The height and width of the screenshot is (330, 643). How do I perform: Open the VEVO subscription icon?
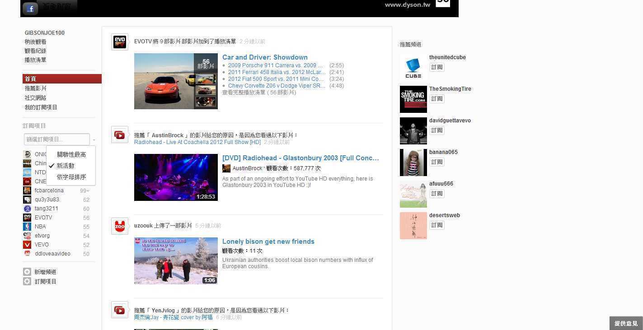pos(27,245)
